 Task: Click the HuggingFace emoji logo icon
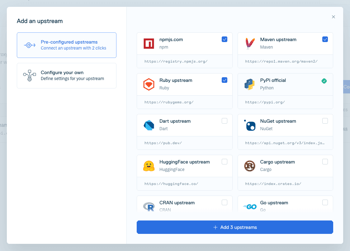[x=149, y=166]
